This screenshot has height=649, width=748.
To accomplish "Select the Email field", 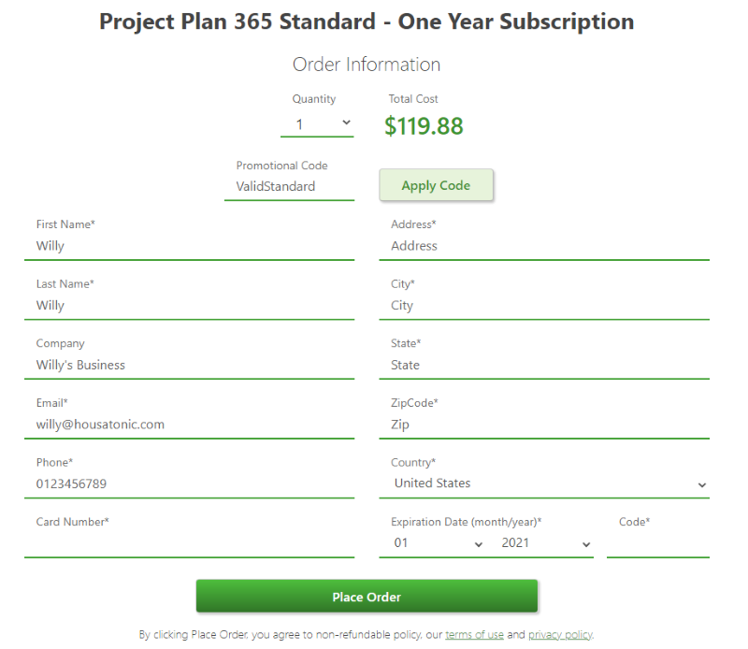I will 187,425.
